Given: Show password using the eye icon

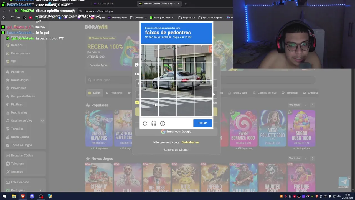Looking at the screenshot, I should pyautogui.click(x=214, y=95).
